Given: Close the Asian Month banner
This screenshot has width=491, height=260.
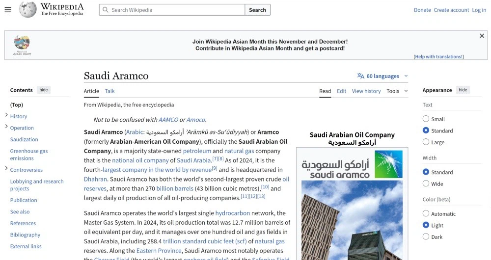Looking at the screenshot, I should (482, 36).
